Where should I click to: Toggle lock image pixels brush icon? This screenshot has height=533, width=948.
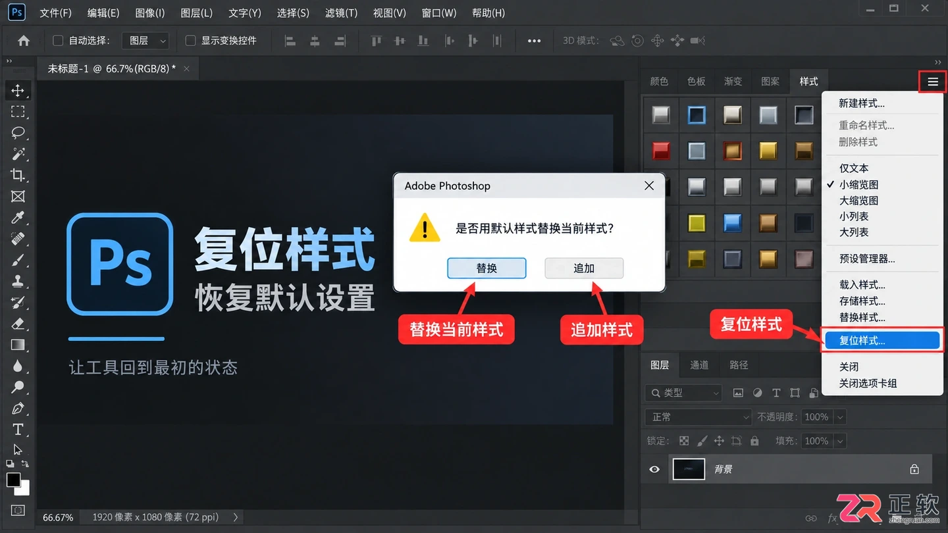tap(702, 441)
